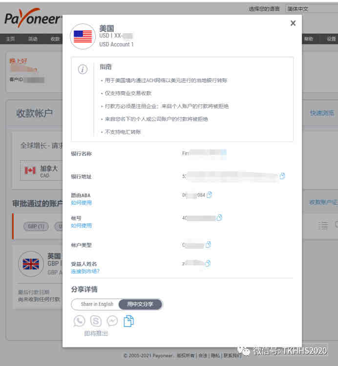Open 如何使用 link under 路由ABA

tap(81, 203)
